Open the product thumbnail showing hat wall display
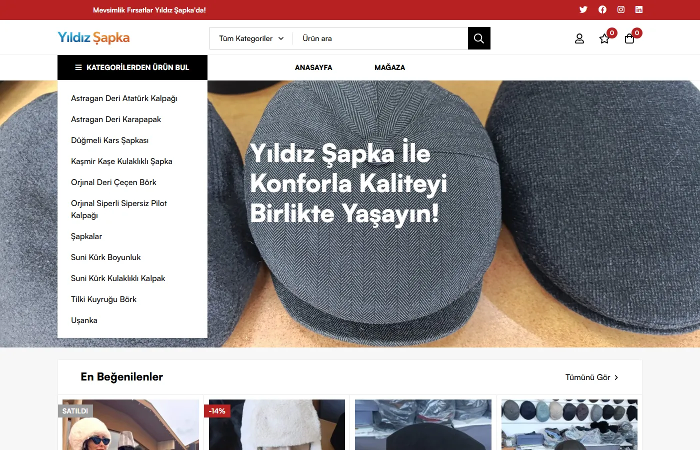700x450 pixels. tap(569, 424)
